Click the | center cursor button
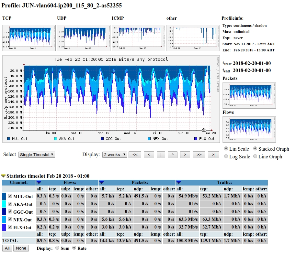This screenshot has height=256, width=296. click(x=161, y=155)
